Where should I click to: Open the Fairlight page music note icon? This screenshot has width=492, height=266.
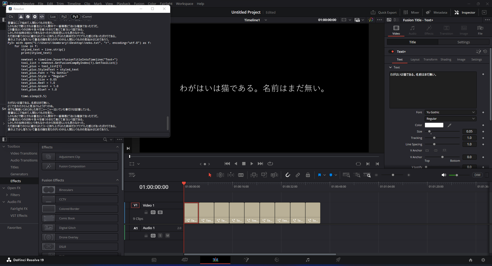(307, 260)
